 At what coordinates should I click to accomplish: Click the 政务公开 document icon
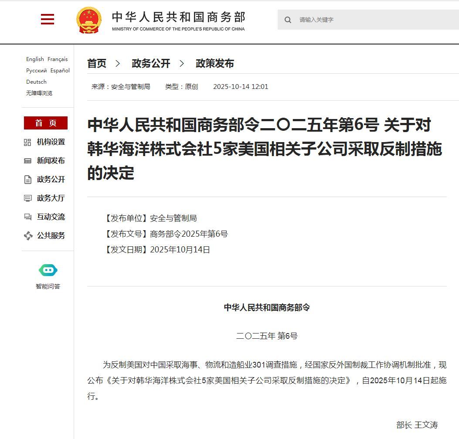pyautogui.click(x=27, y=180)
